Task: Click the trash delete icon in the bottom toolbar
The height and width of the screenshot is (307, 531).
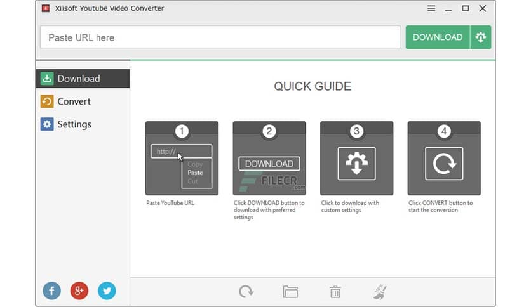Action: click(335, 292)
